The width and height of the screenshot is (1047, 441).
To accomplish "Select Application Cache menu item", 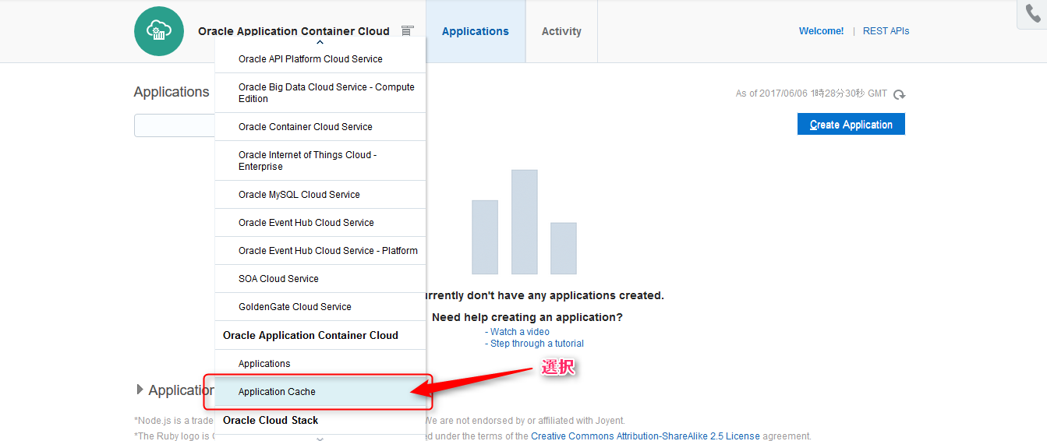I will click(x=320, y=392).
